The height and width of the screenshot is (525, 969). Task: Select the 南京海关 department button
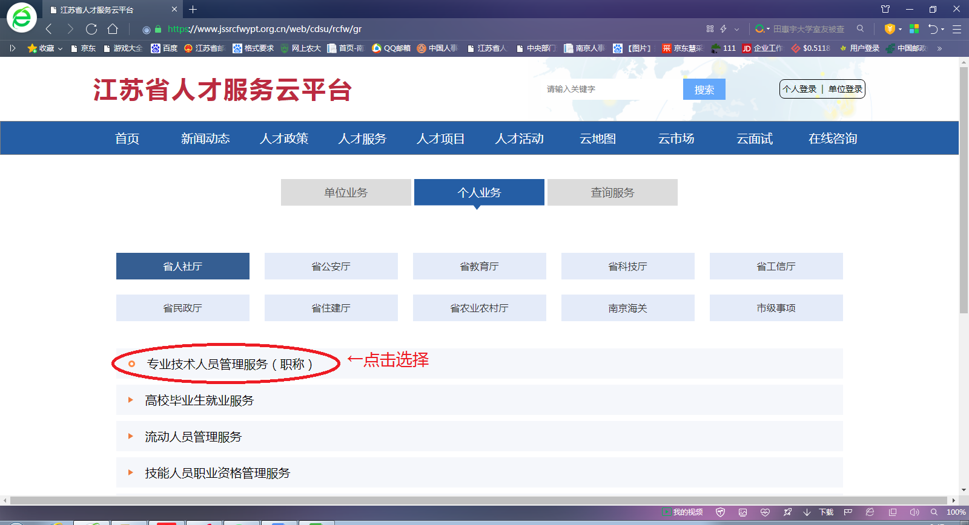point(628,308)
